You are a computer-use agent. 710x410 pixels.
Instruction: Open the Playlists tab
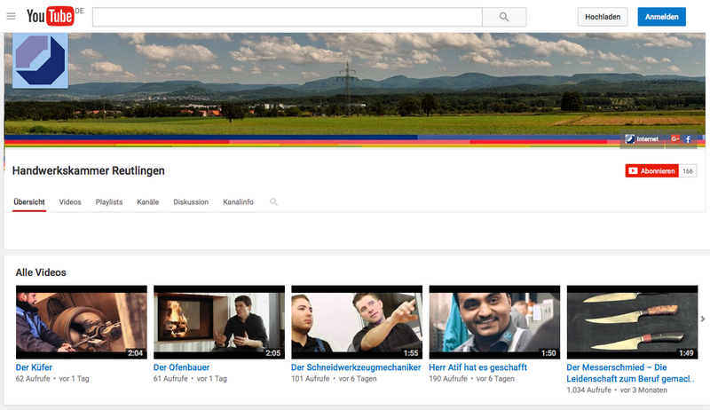click(109, 202)
